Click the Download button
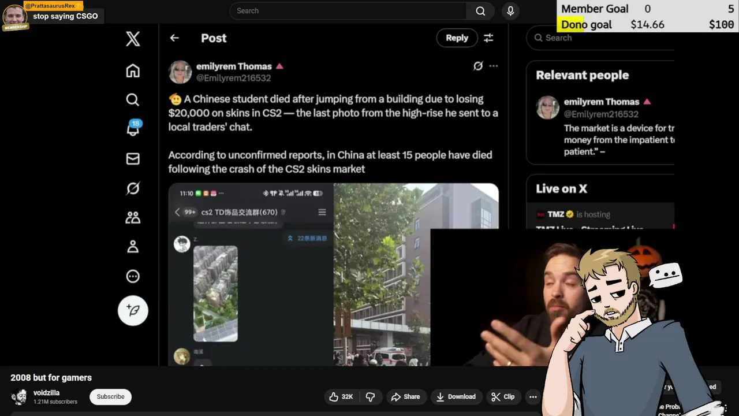Viewport: 739px width, 416px height. coord(456,397)
